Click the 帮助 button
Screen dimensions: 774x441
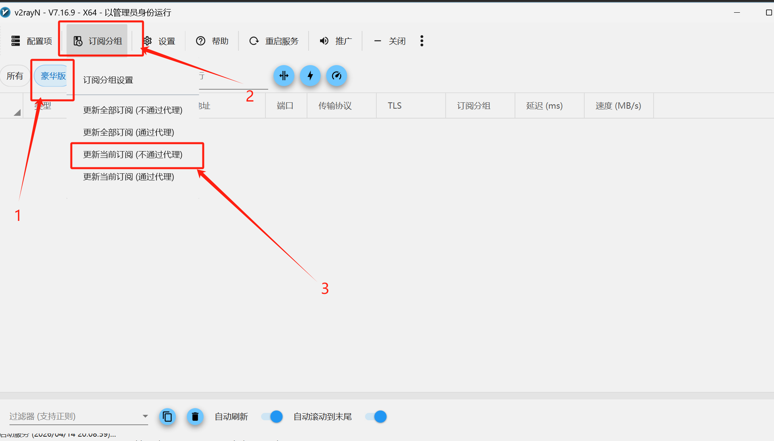coord(212,41)
